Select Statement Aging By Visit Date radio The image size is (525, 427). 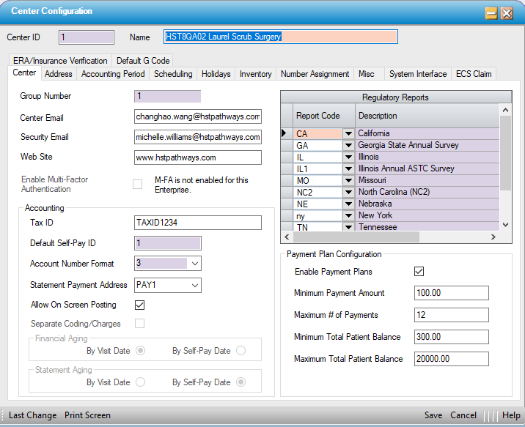[140, 382]
